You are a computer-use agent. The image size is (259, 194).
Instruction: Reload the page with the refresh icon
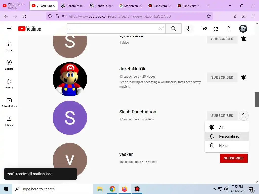[x=24, y=16]
